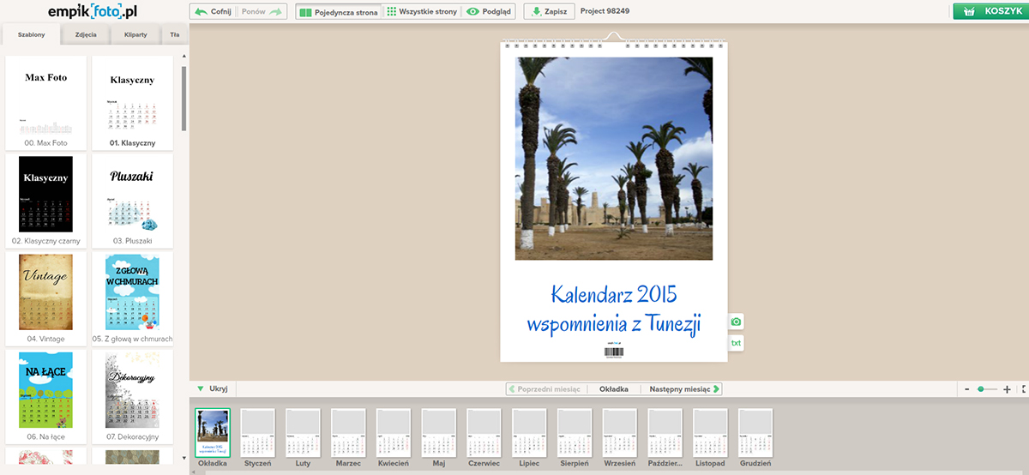This screenshot has width=1029, height=475.
Task: Choose the 03. Pluszaki template
Action: click(x=132, y=201)
